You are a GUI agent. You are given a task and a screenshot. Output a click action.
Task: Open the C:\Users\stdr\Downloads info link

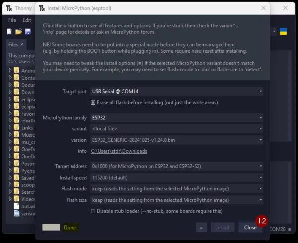coord(119,151)
